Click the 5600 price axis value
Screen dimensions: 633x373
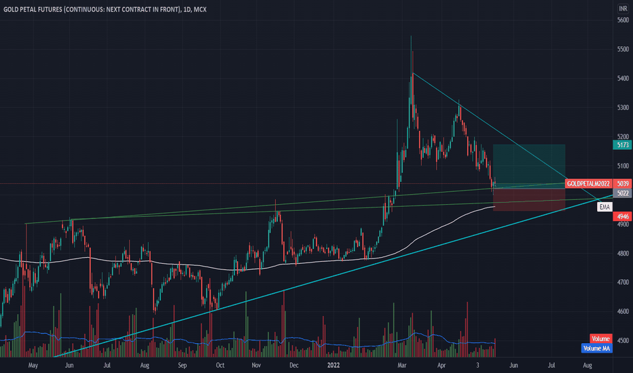click(x=623, y=20)
